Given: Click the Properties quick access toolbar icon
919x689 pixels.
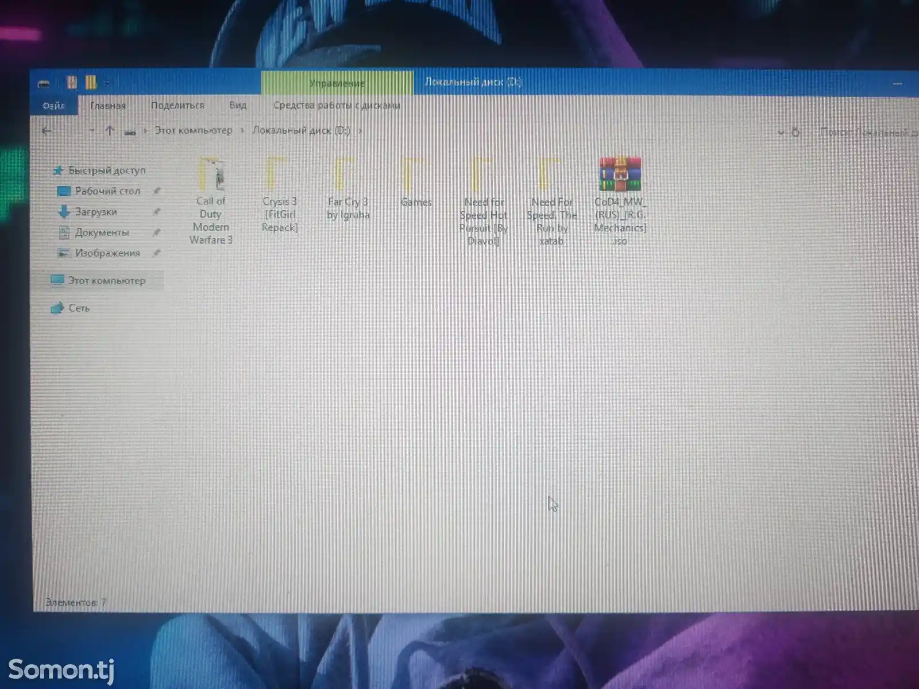Looking at the screenshot, I should (x=72, y=83).
